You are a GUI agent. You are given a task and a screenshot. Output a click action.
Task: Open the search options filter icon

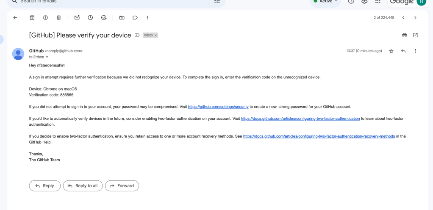pos(217,1)
